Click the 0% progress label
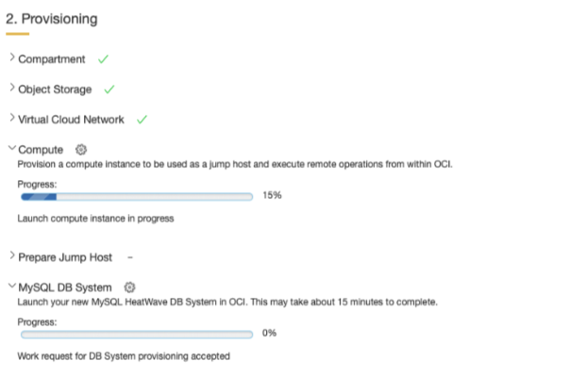The image size is (568, 377). [269, 333]
